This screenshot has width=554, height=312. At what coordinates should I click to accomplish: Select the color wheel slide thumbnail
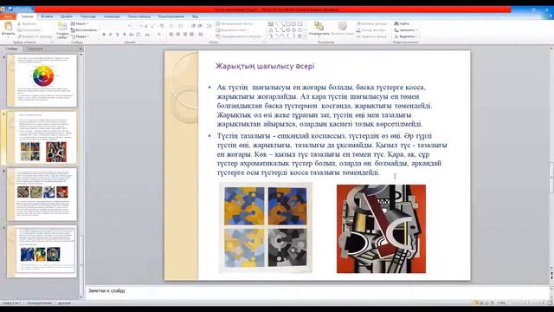[x=42, y=81]
